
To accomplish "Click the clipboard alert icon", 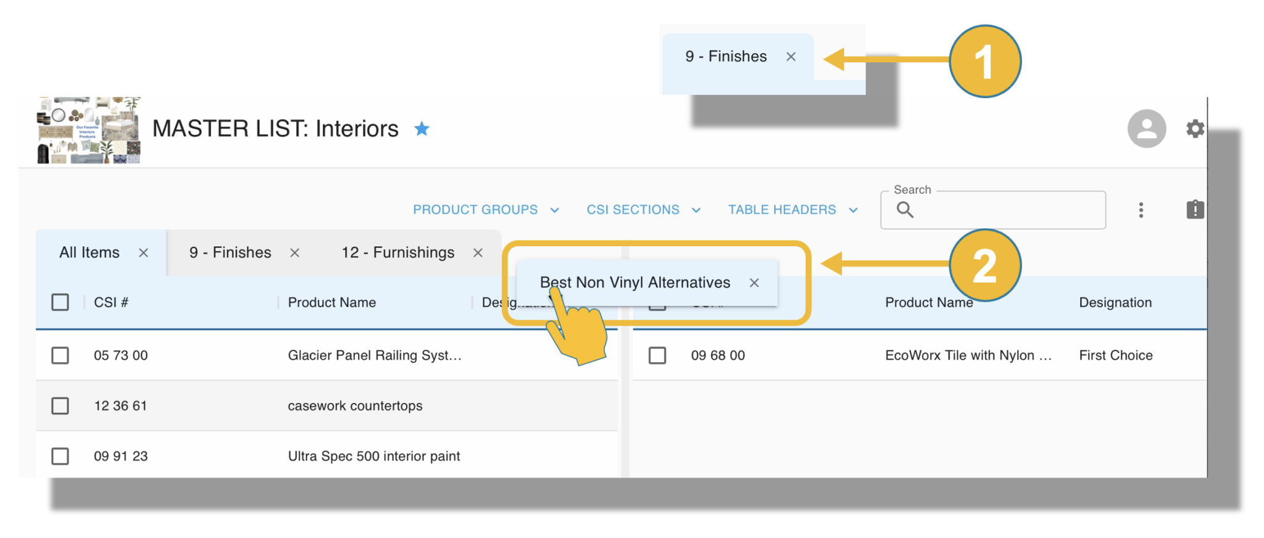I will pos(1195,210).
